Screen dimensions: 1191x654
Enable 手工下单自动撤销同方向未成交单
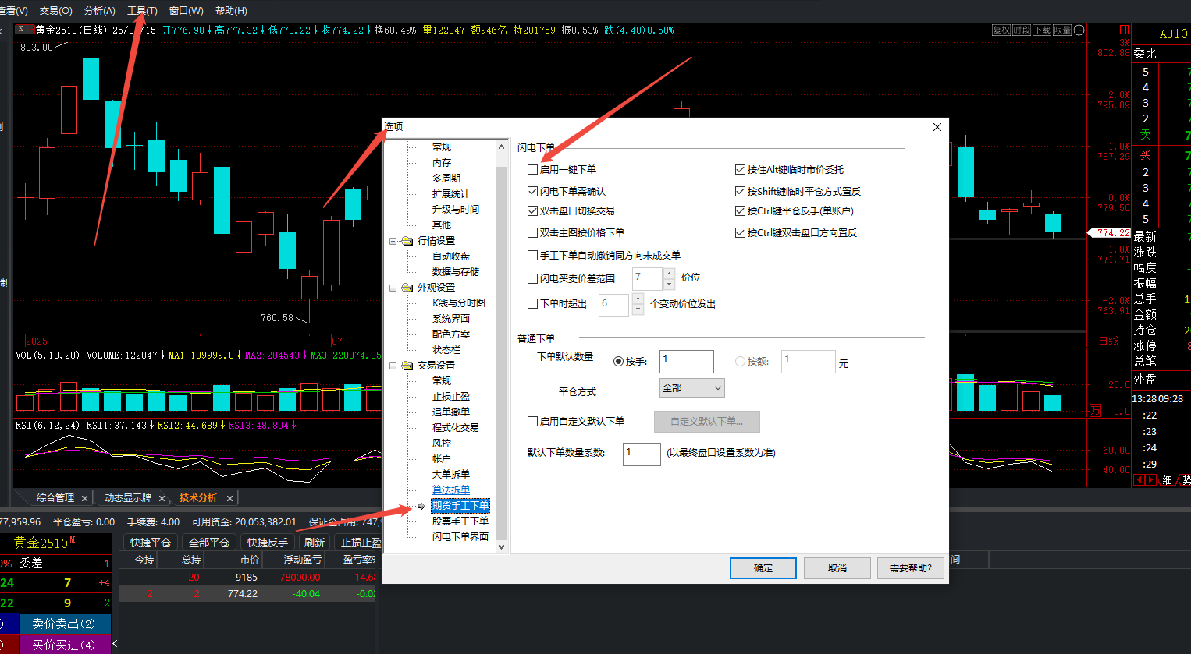(x=533, y=255)
